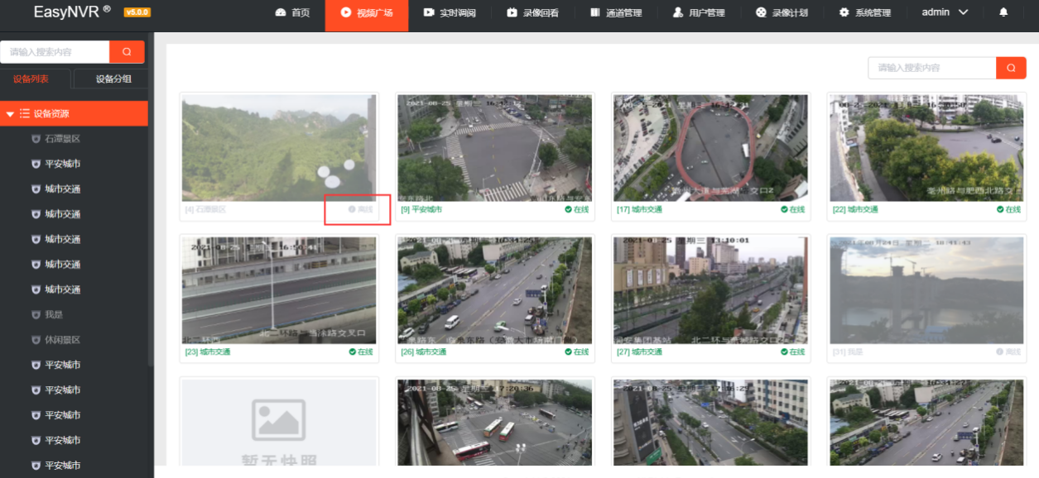Click the 在线 status on card [22]
1039x478 pixels.
(x=1009, y=210)
